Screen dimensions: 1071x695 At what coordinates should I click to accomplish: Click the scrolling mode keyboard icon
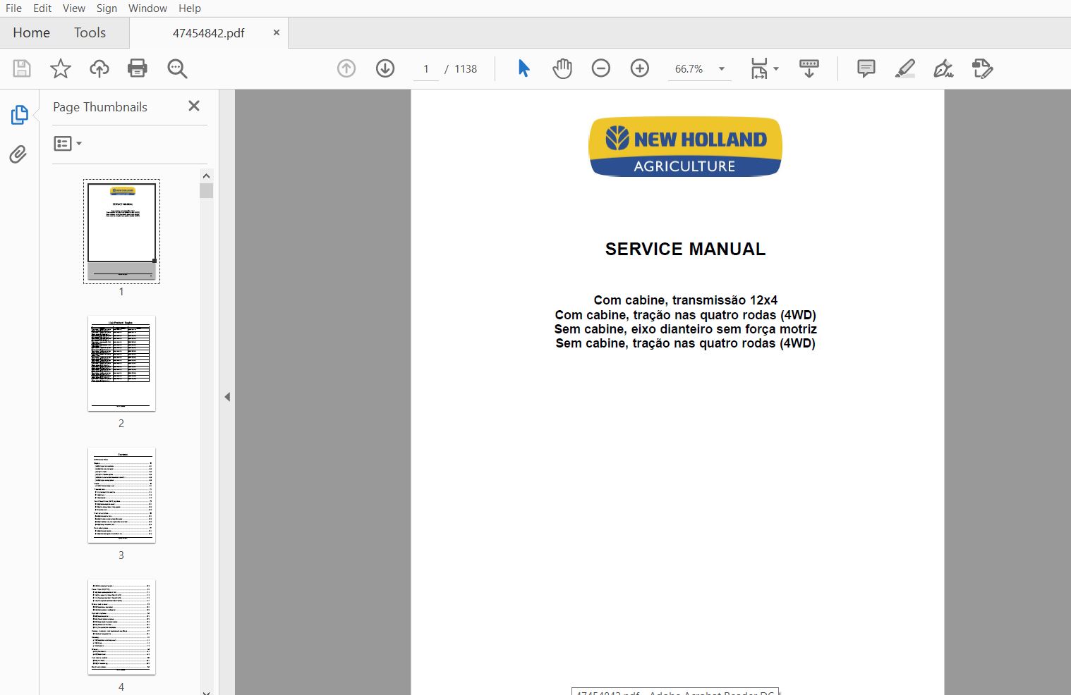coord(809,68)
